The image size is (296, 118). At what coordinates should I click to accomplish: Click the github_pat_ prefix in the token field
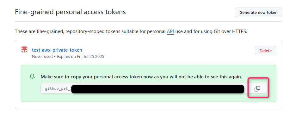pos(58,88)
